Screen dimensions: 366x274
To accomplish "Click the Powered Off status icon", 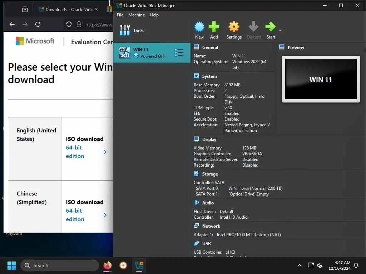I will click(136, 56).
